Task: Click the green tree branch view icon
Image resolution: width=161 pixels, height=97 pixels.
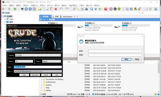Action: coord(78,9)
